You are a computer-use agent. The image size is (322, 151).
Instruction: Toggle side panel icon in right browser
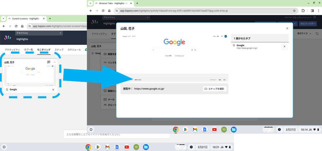pos(312,11)
